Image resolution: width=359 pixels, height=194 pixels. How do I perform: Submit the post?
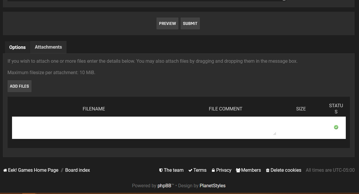click(190, 23)
